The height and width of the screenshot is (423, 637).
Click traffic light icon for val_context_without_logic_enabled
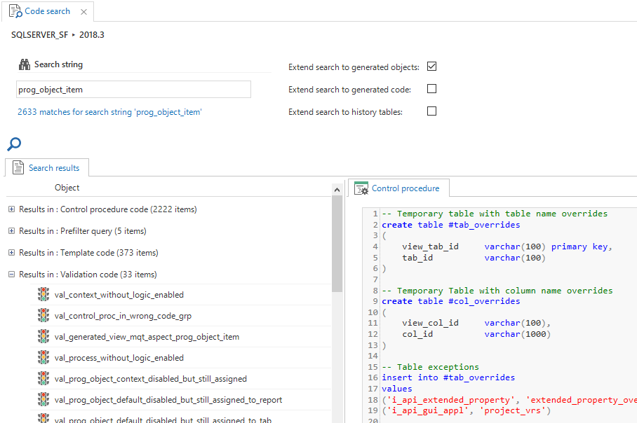43,295
